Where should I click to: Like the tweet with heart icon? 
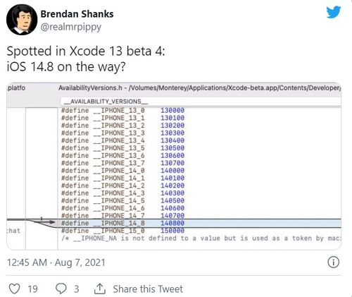point(14,289)
